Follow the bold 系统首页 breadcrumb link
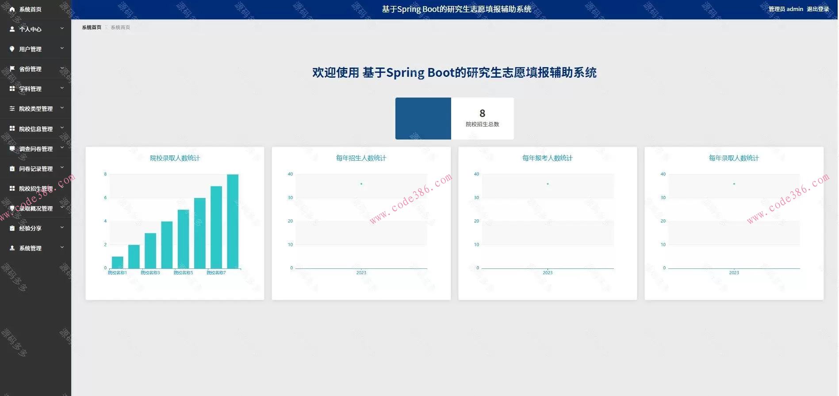 pos(92,27)
